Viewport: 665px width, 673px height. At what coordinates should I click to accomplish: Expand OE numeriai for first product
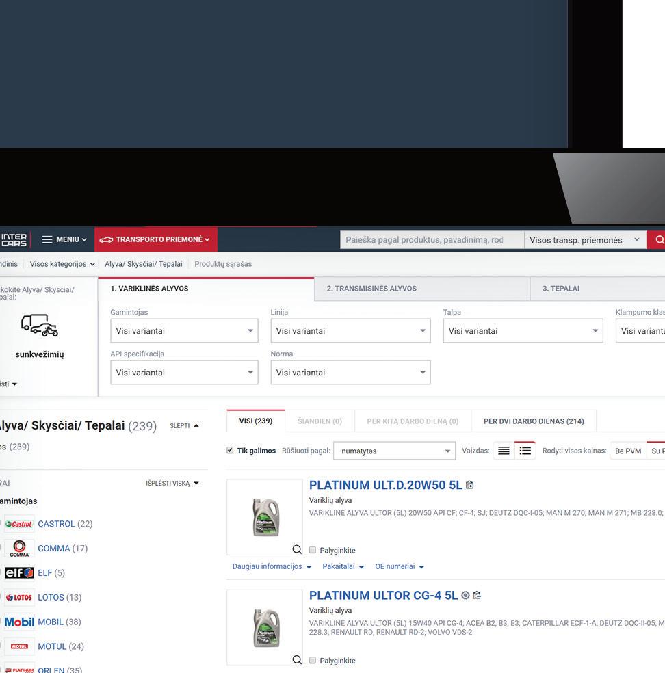pos(400,566)
